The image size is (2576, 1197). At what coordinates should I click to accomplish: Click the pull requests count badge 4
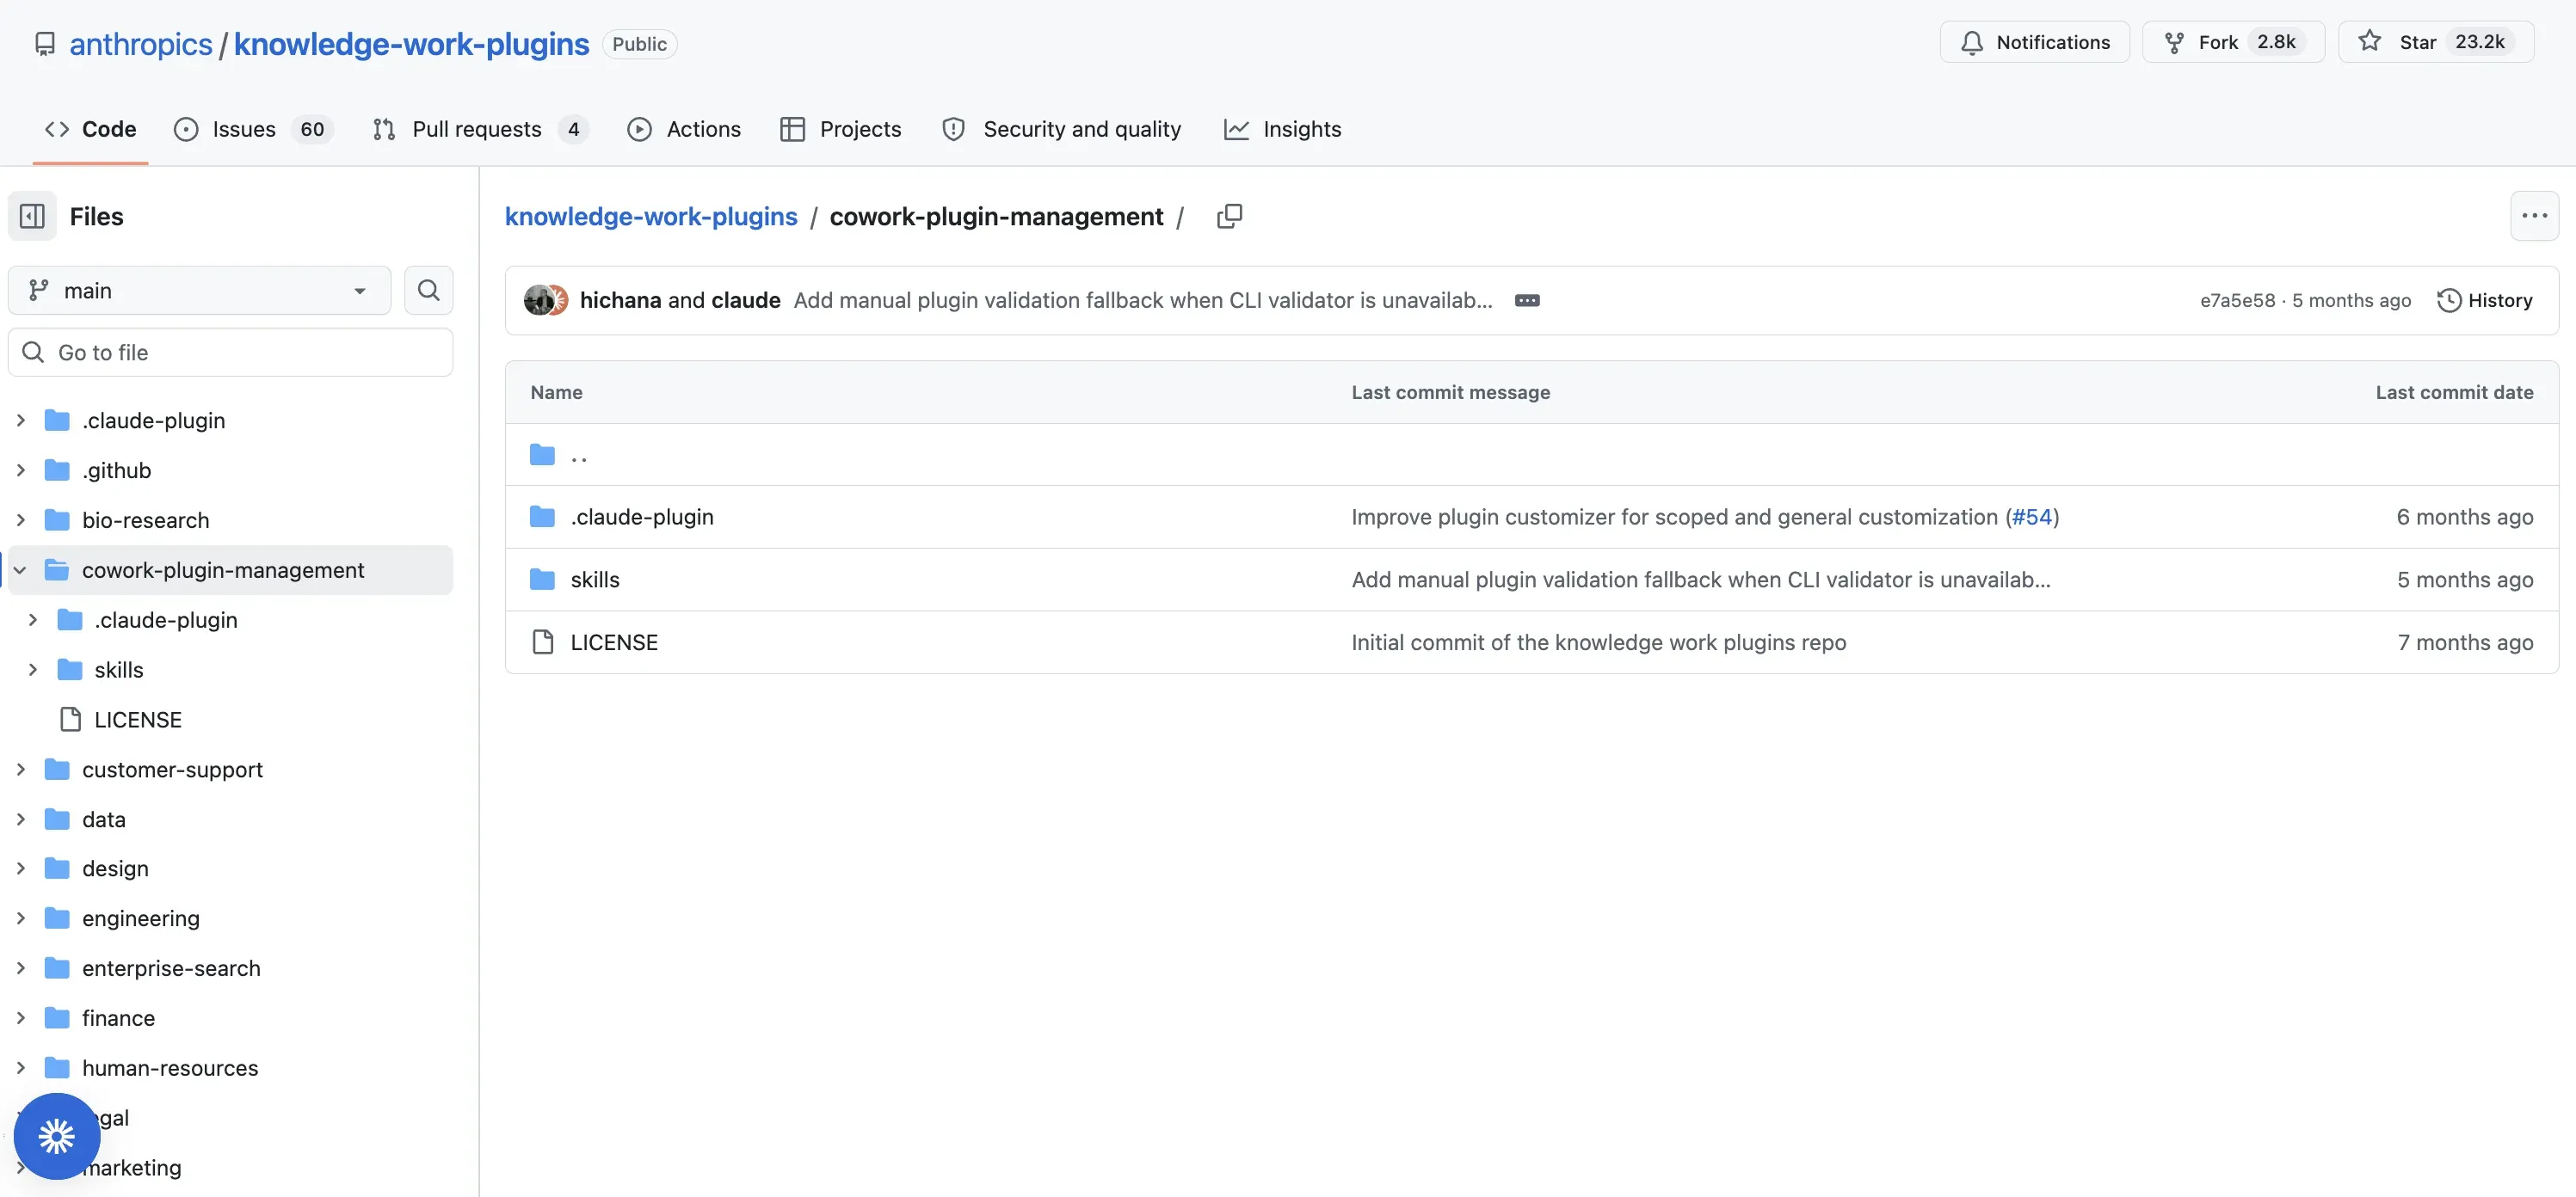[x=574, y=129]
